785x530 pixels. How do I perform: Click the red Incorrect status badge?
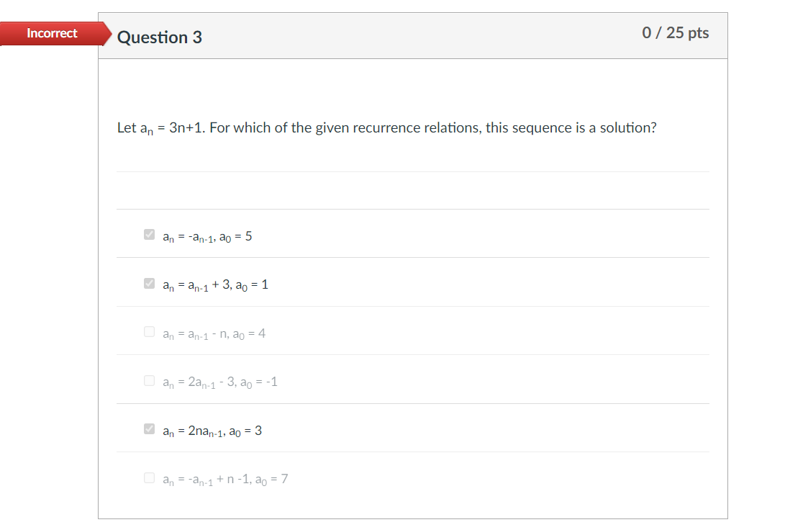coord(51,33)
